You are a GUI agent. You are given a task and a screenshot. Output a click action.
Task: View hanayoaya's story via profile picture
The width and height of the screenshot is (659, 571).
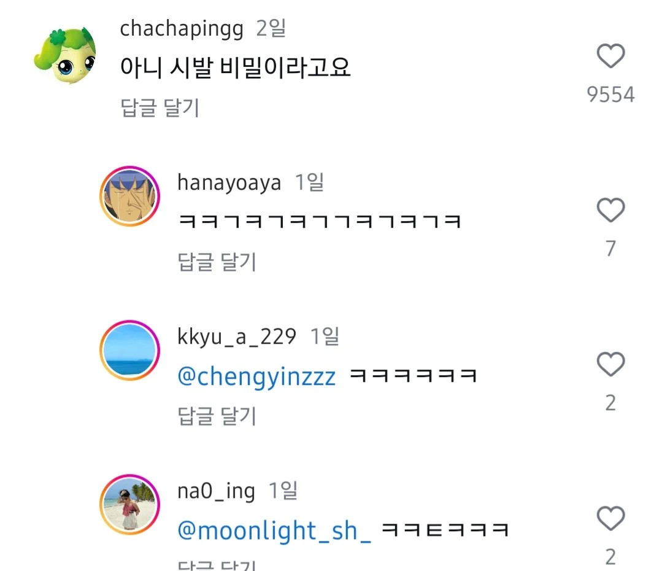[x=129, y=196]
